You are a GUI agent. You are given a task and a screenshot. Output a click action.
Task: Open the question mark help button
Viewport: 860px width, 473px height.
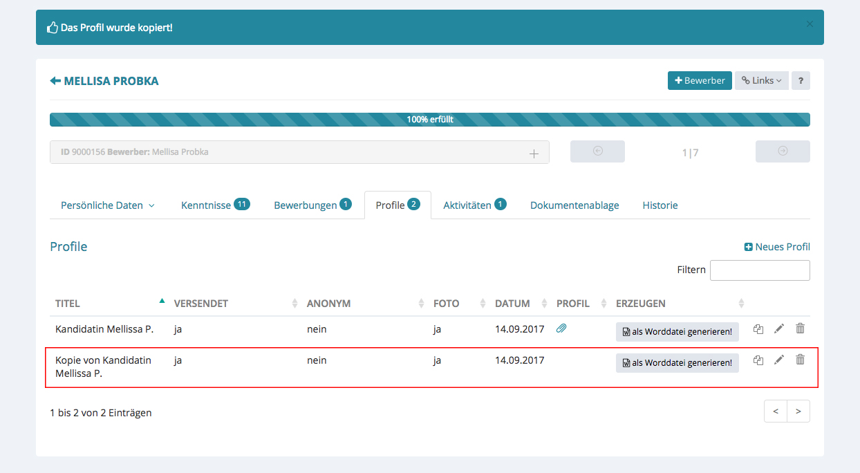click(x=801, y=81)
